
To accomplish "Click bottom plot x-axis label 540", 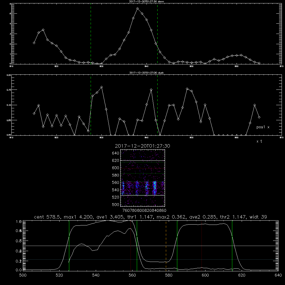I will click(96, 275).
